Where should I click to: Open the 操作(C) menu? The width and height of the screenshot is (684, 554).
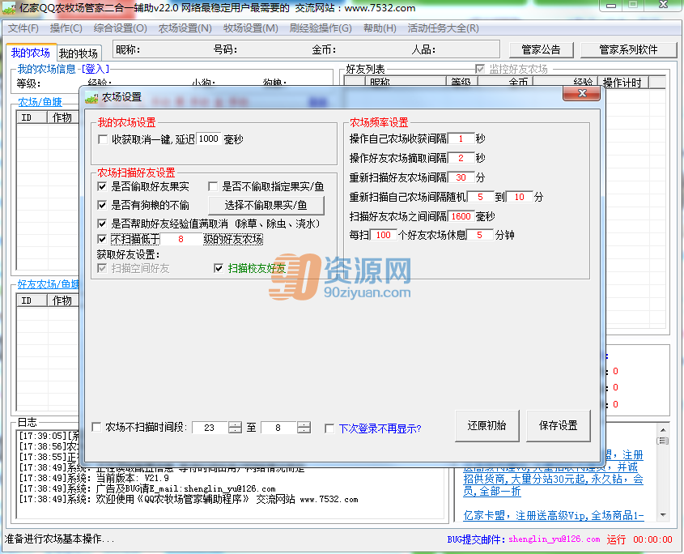(66, 28)
